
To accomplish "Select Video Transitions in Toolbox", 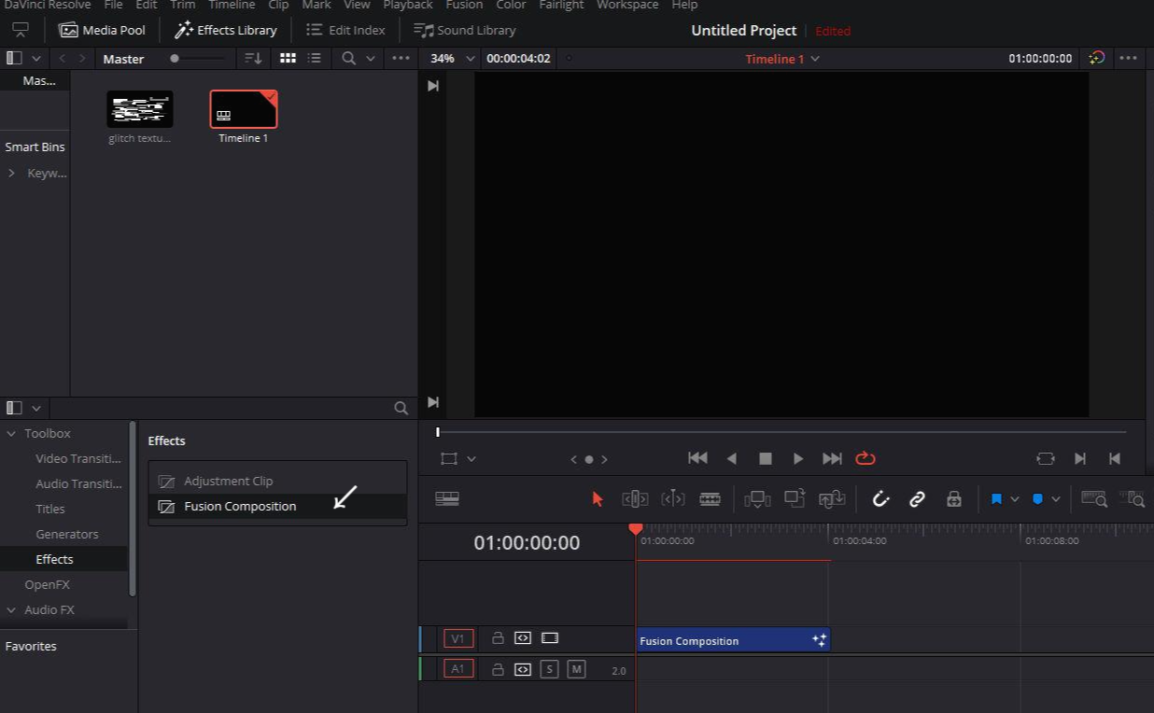I will (x=78, y=458).
